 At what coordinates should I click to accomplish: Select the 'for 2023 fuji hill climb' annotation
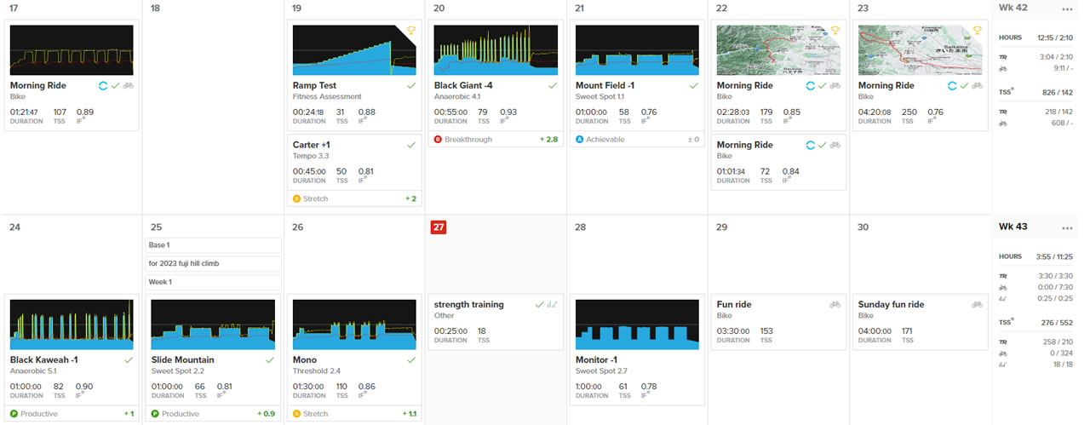click(x=213, y=263)
